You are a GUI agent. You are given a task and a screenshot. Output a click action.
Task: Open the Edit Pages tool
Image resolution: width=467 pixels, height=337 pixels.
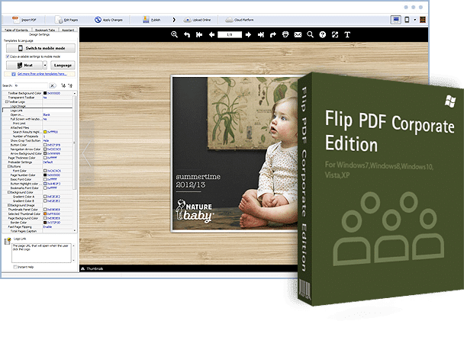click(x=66, y=20)
